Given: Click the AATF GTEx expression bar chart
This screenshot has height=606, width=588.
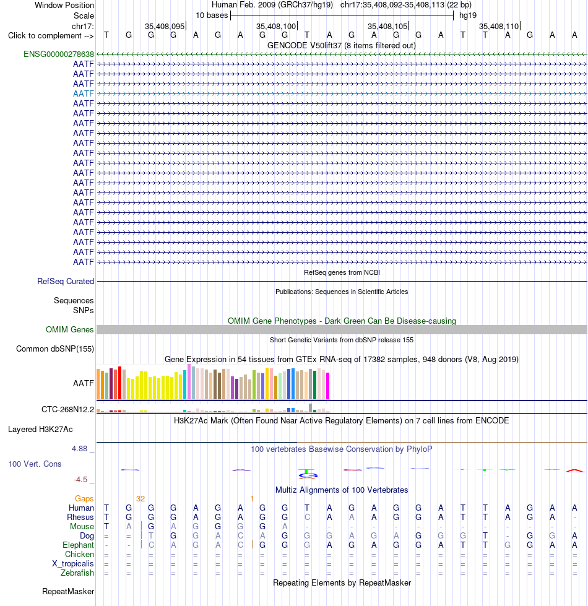Looking at the screenshot, I should pyautogui.click(x=213, y=382).
